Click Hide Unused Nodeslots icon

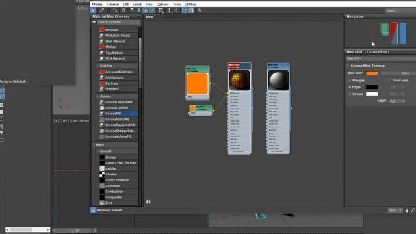point(138,10)
